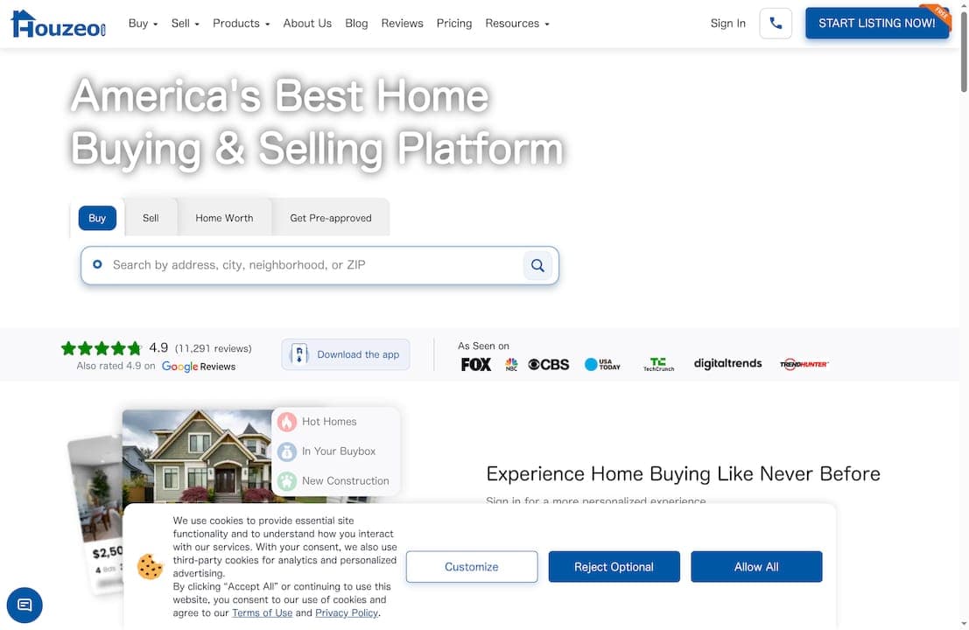Open the About Us page

pos(307,24)
